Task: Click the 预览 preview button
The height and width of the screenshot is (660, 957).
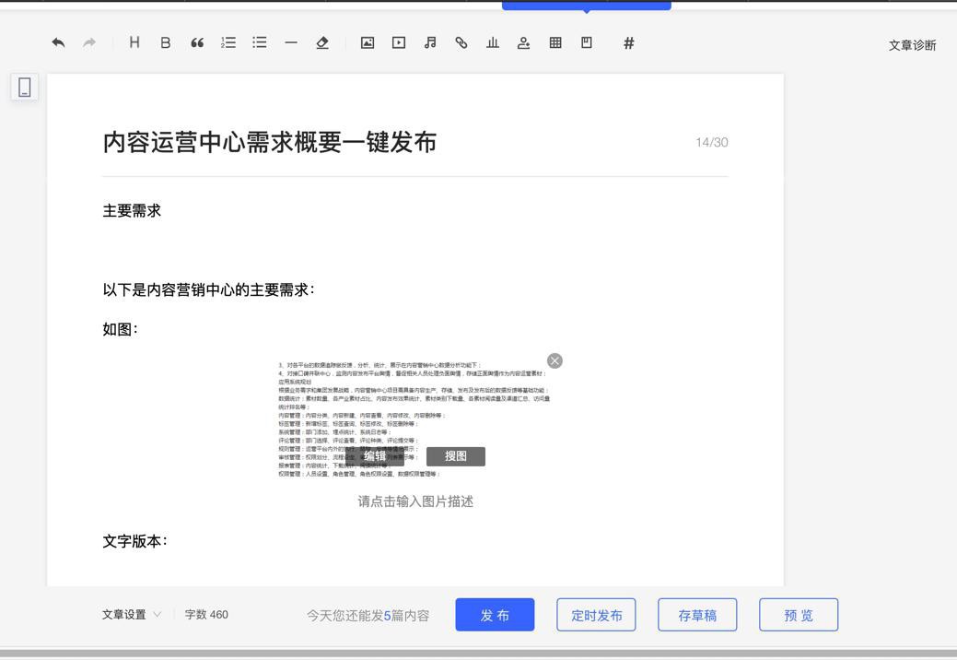Action: tap(799, 615)
